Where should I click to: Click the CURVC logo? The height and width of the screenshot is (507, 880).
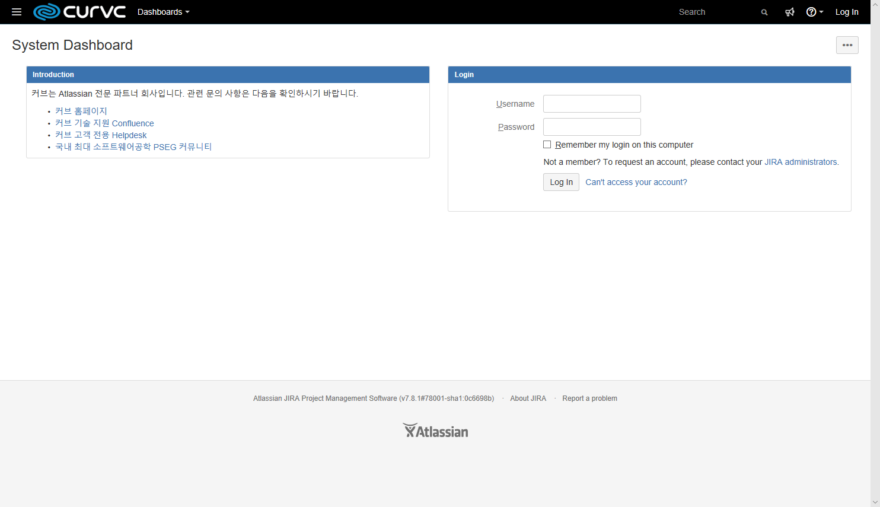point(79,12)
